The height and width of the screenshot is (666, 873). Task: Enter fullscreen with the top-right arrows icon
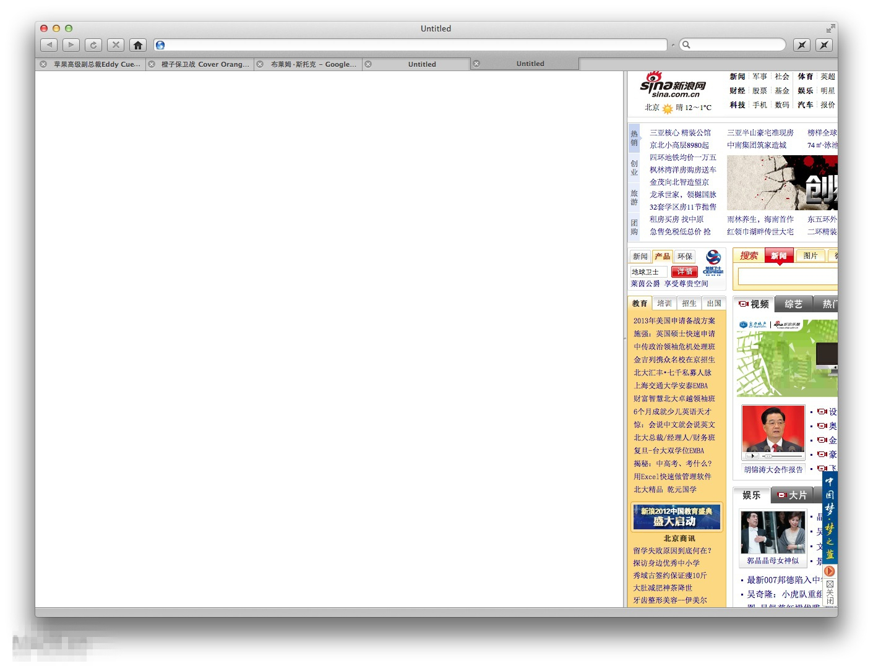830,28
